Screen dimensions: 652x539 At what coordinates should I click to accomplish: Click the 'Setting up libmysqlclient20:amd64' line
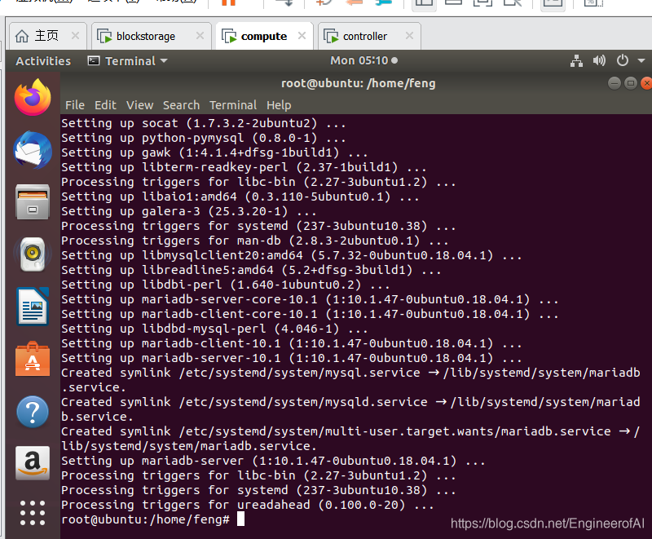292,255
